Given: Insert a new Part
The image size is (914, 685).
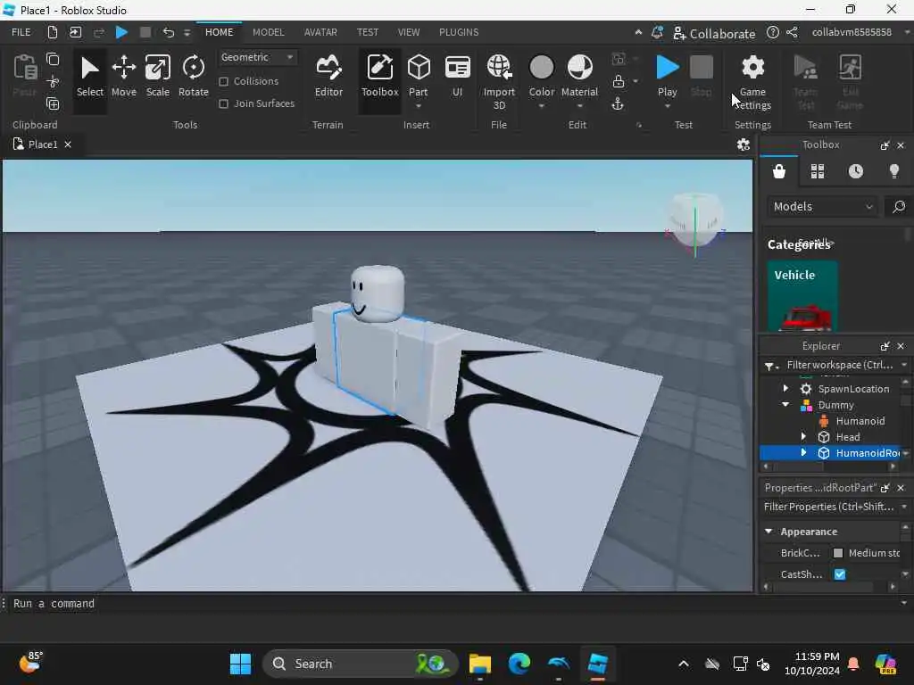Looking at the screenshot, I should (x=418, y=75).
